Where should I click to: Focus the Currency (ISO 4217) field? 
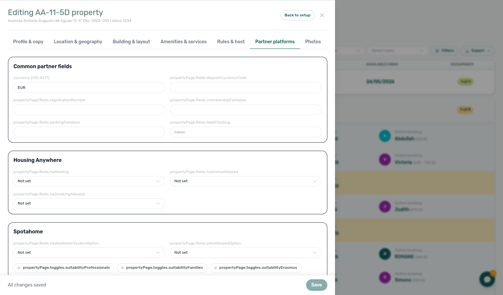[89, 88]
